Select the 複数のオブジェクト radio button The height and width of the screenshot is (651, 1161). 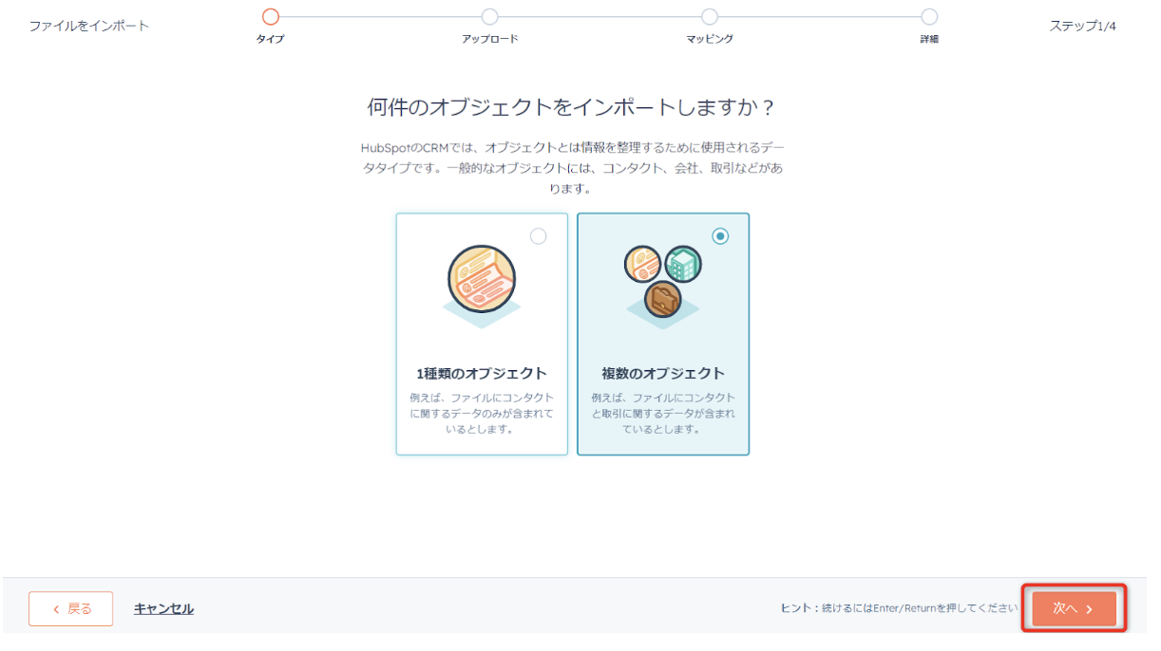pyautogui.click(x=720, y=236)
